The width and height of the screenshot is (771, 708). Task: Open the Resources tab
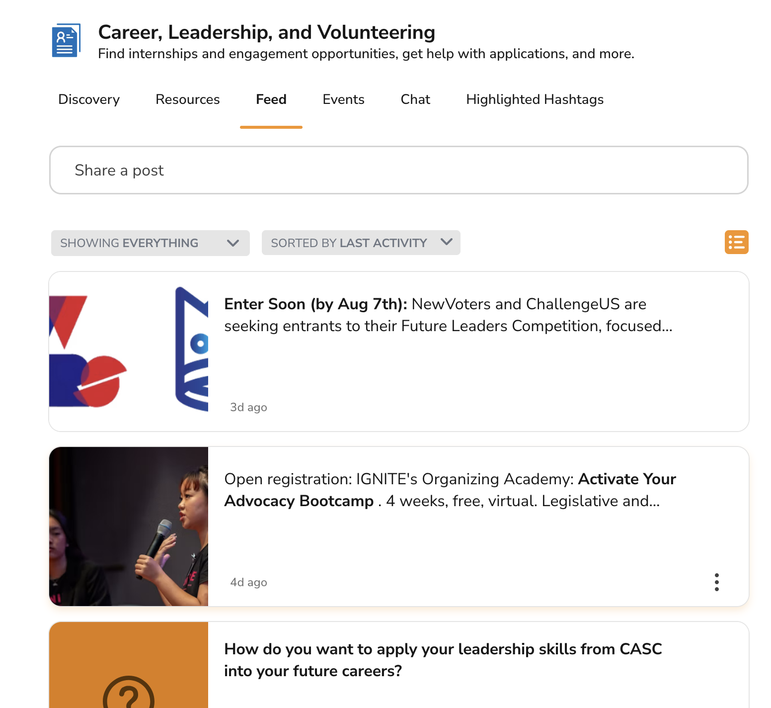[188, 99]
